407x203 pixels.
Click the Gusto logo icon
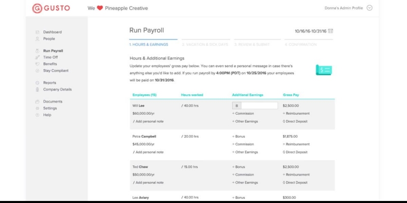point(37,8)
